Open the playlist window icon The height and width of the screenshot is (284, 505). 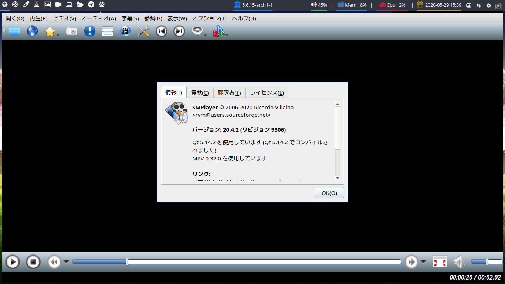107,31
